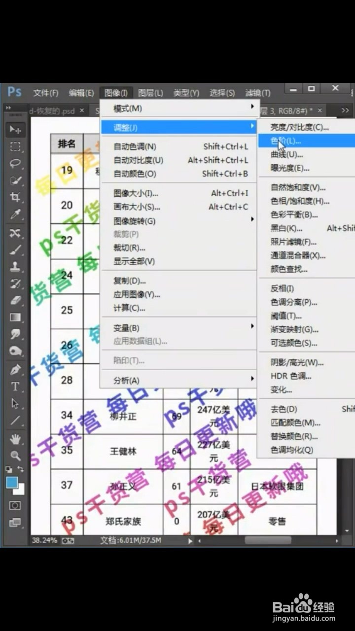Open the 滤镜(T) menu

pos(258,93)
